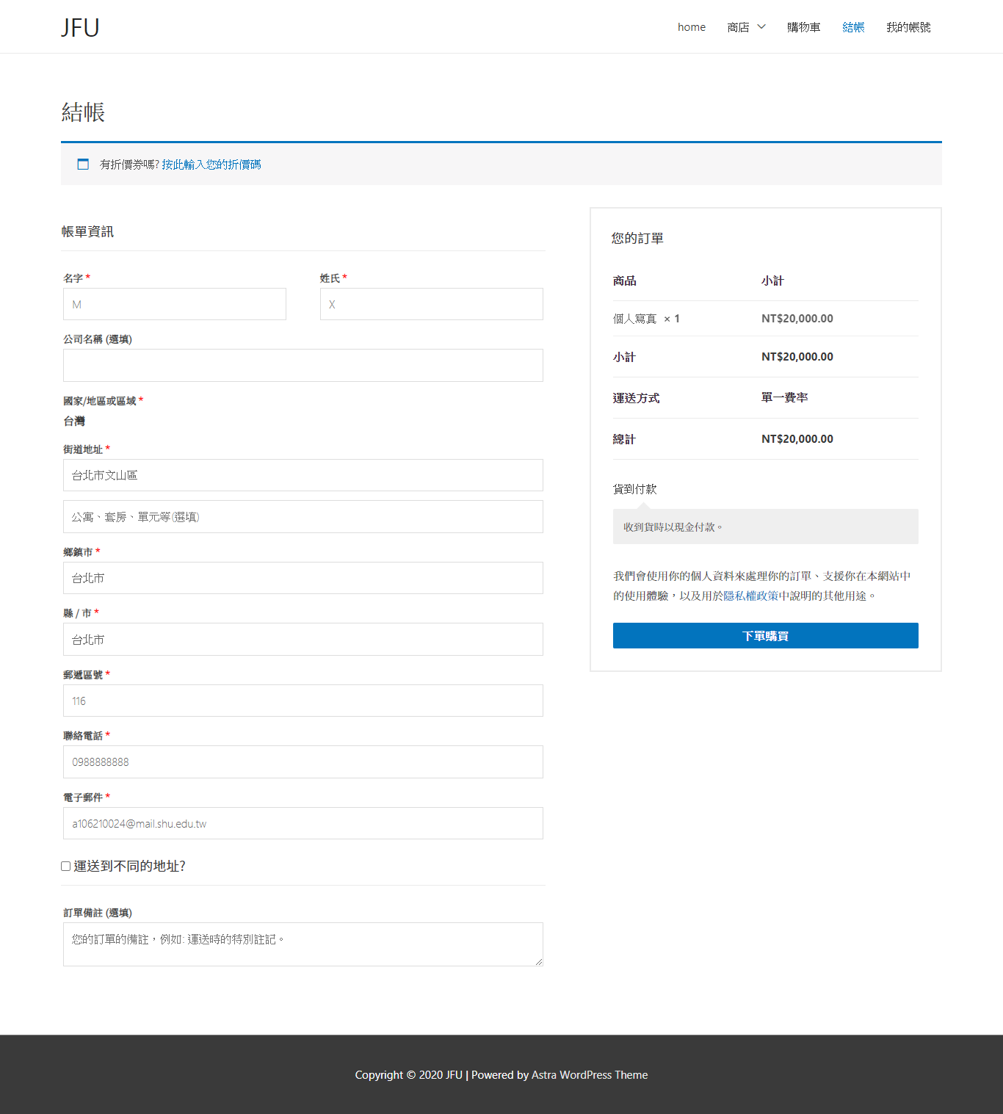Expand the 商店 dropdown chevron
The image size is (1003, 1114).
tap(761, 27)
